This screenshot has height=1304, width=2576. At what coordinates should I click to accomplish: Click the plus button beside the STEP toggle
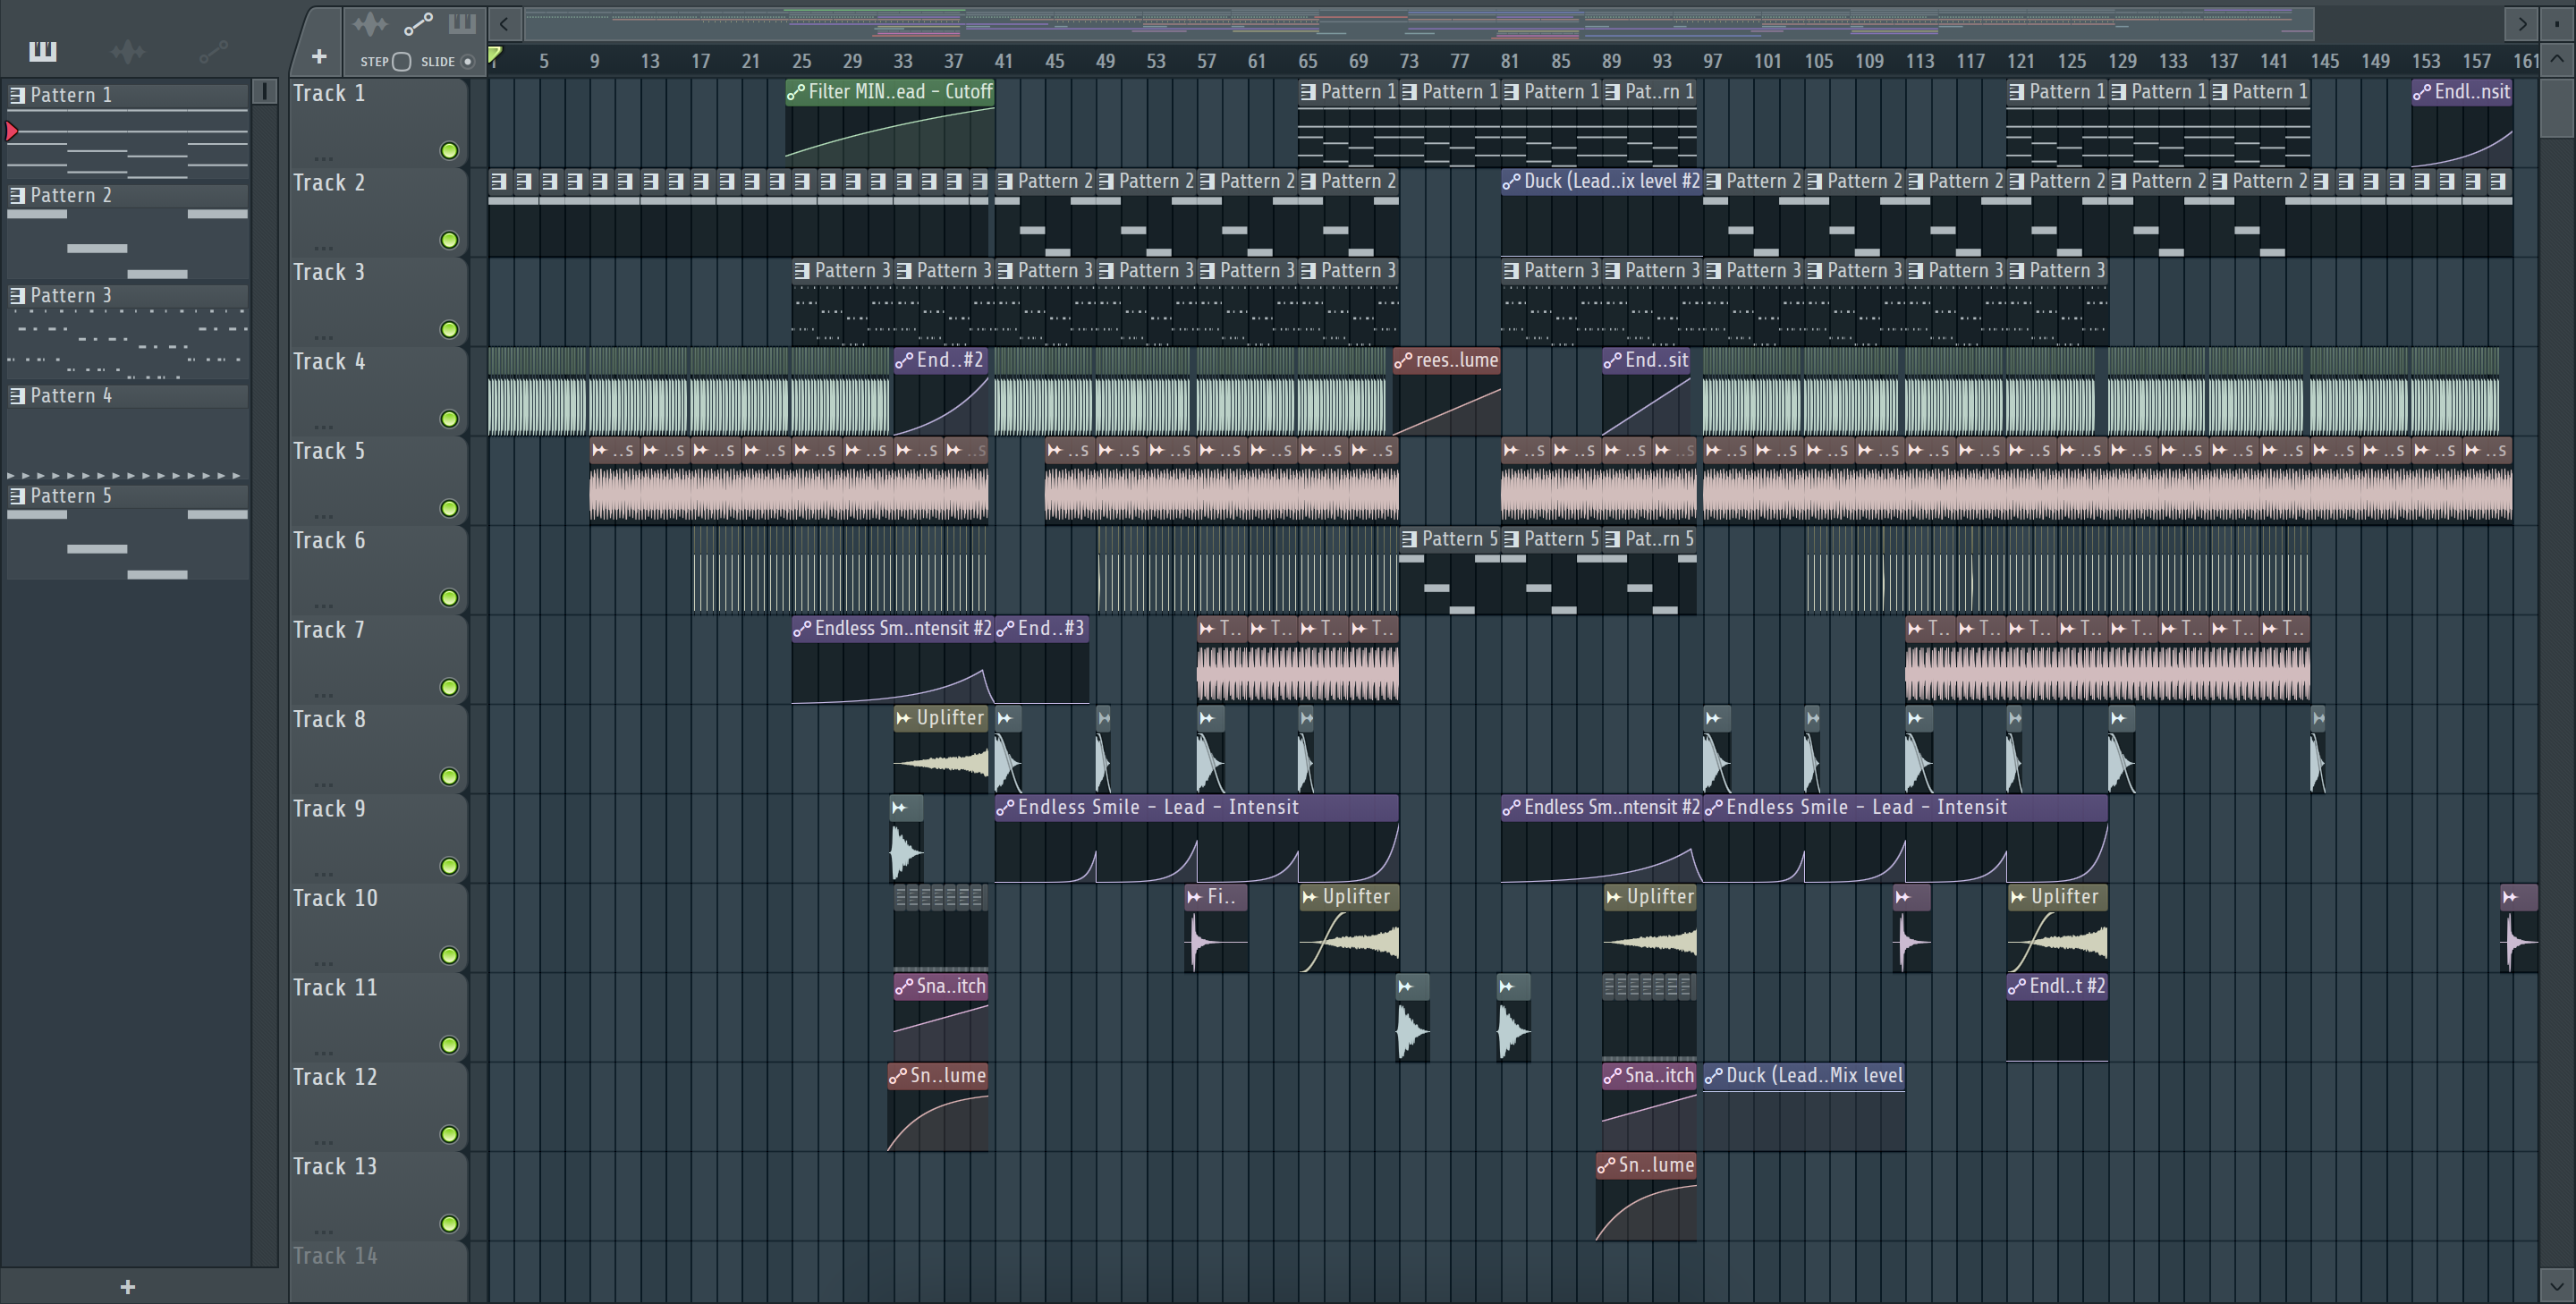click(319, 57)
